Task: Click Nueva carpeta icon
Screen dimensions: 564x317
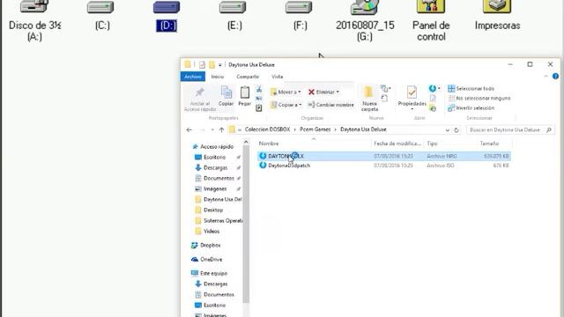Action: pos(368,92)
